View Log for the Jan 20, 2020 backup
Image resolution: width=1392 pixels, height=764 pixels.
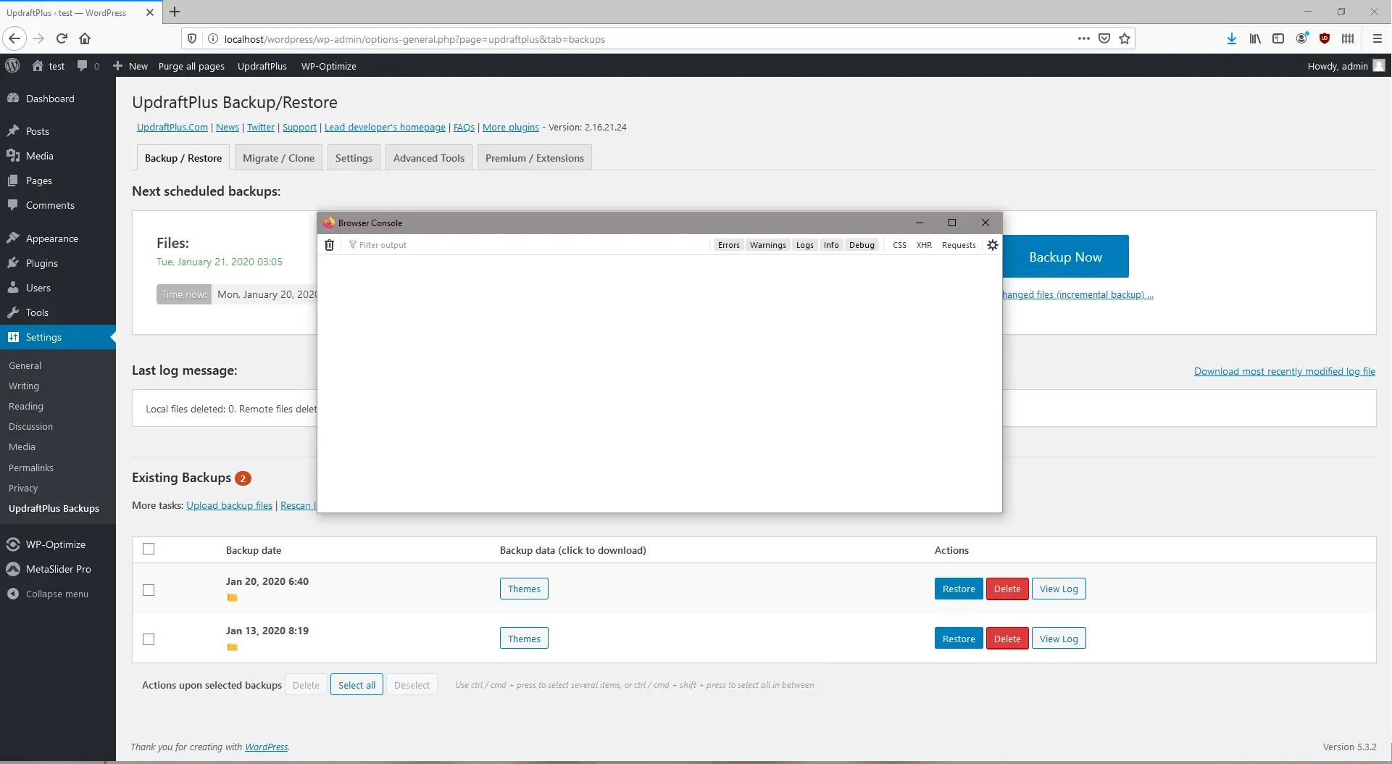click(x=1059, y=589)
